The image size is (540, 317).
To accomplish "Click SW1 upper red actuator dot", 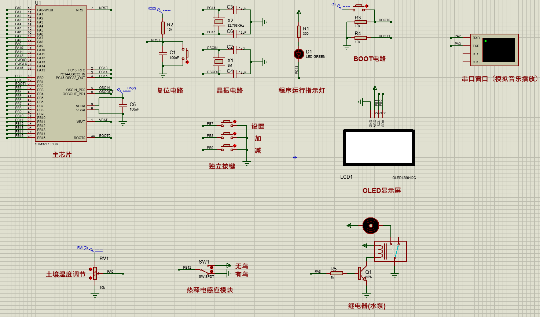I will 212,267.
